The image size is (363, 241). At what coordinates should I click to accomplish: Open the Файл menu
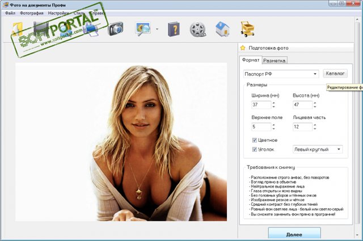[x=10, y=13]
